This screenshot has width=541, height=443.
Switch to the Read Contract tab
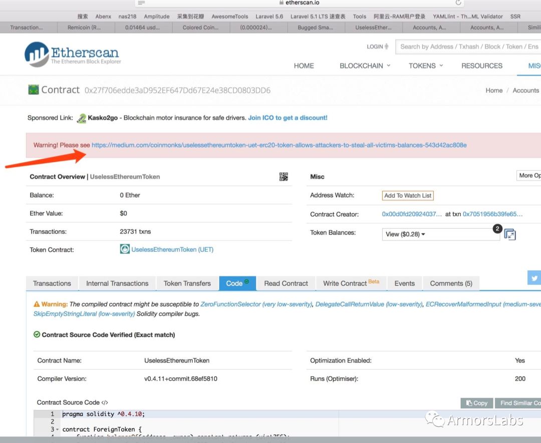pos(286,283)
